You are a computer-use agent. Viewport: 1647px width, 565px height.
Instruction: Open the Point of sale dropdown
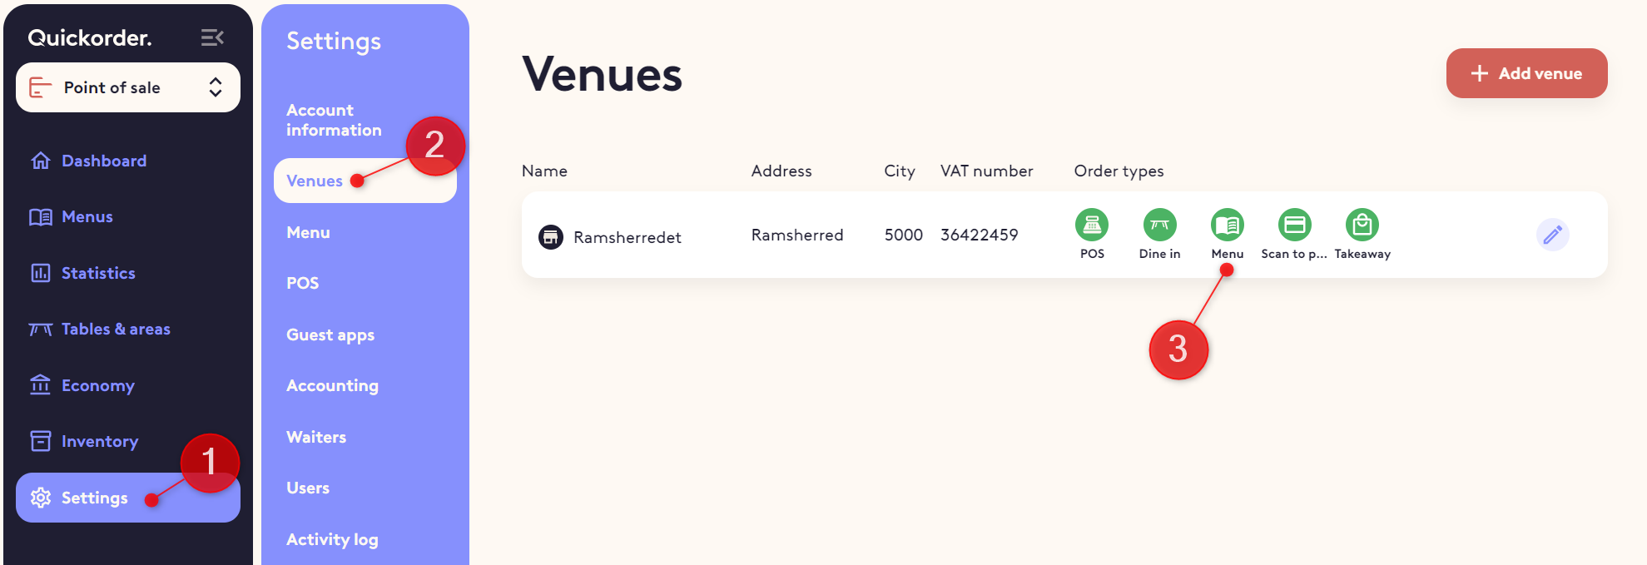click(128, 87)
